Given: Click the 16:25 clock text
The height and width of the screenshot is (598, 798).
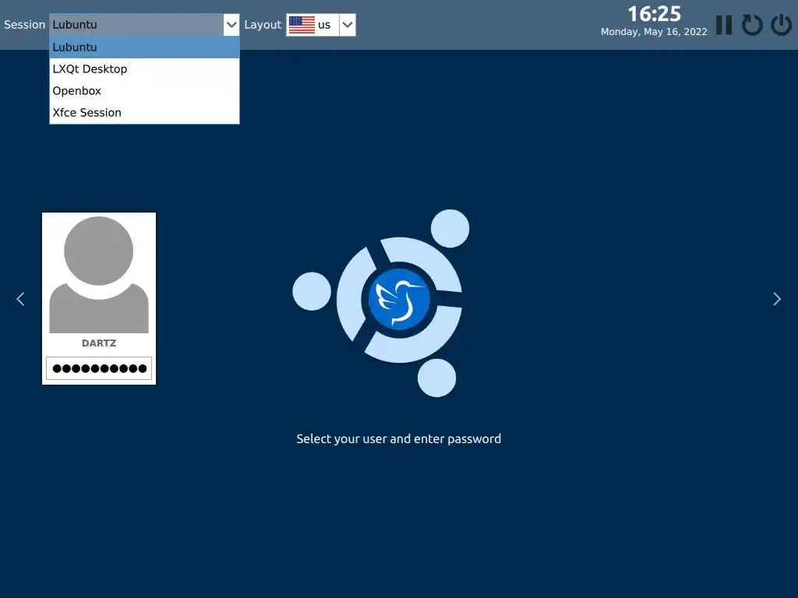Looking at the screenshot, I should 654,14.
